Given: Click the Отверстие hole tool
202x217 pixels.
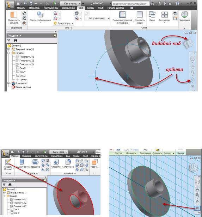Looking at the screenshot, I should 56,163.
